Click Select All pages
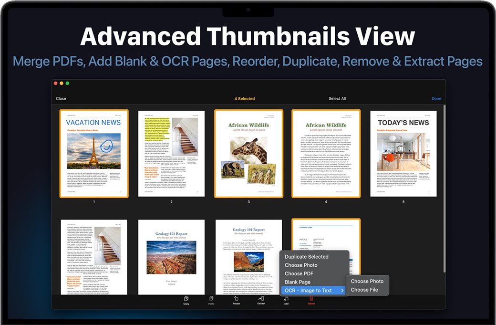The image size is (496, 325). click(337, 99)
